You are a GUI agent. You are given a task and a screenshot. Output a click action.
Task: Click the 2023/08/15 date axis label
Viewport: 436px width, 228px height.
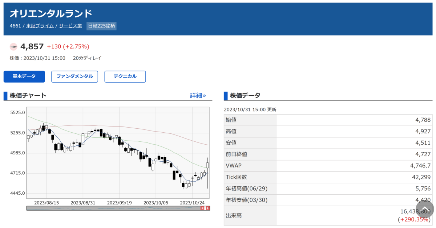(x=47, y=202)
